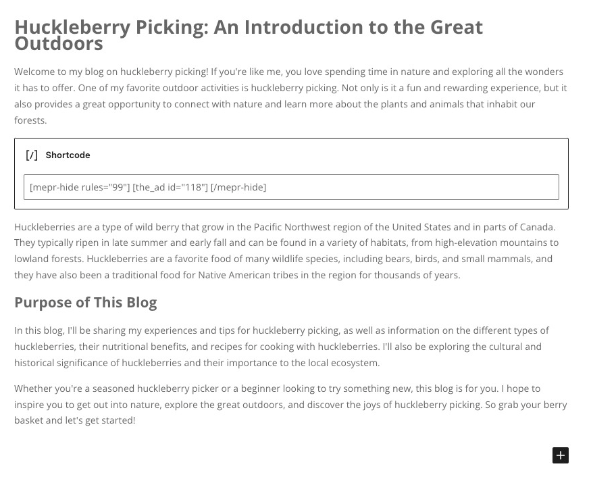Place cursor on "Outdoors" in the title
The width and height of the screenshot is (591, 479).
[59, 44]
